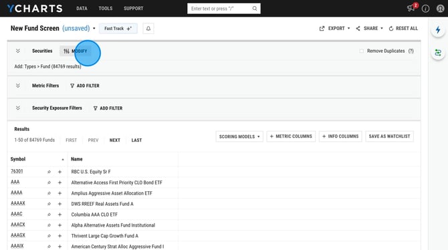Image resolution: width=448 pixels, height=250 pixels.
Task: Click Save as Watchlist
Action: click(389, 136)
